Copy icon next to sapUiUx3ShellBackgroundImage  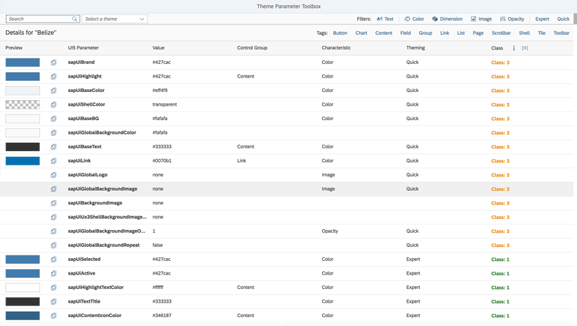[x=54, y=217]
